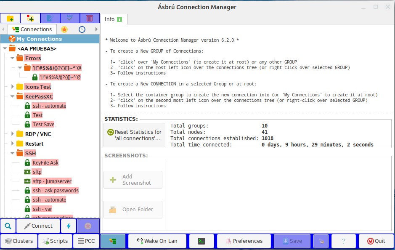Collapse the SSH group
395x250 pixels.
(12, 153)
